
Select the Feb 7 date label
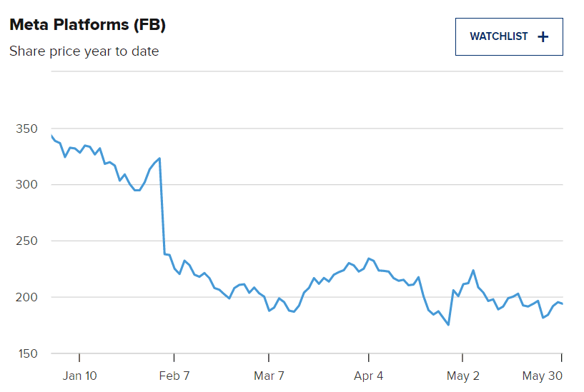(x=174, y=376)
